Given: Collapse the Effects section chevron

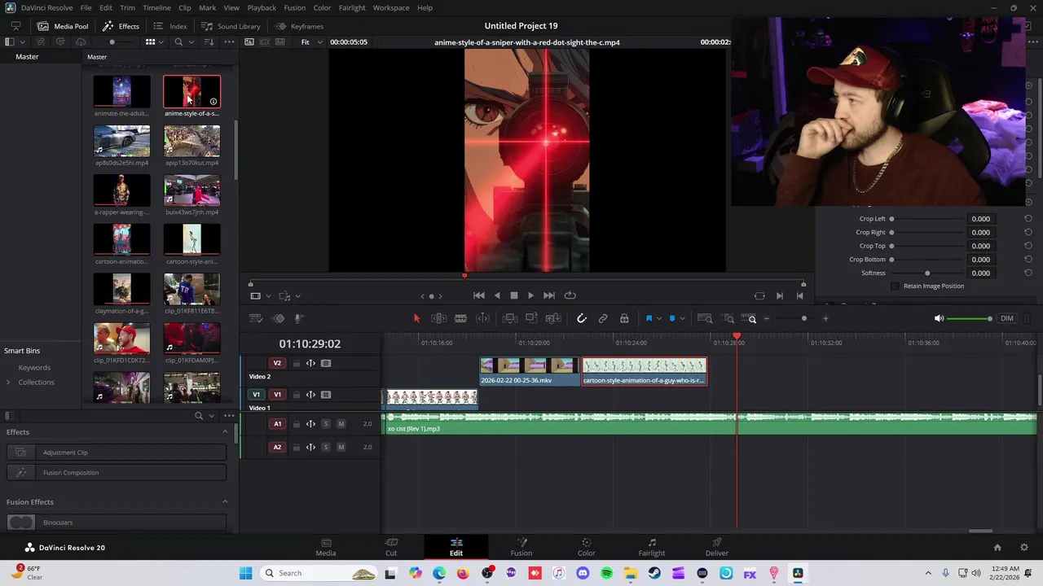Looking at the screenshot, I should click(x=225, y=432).
